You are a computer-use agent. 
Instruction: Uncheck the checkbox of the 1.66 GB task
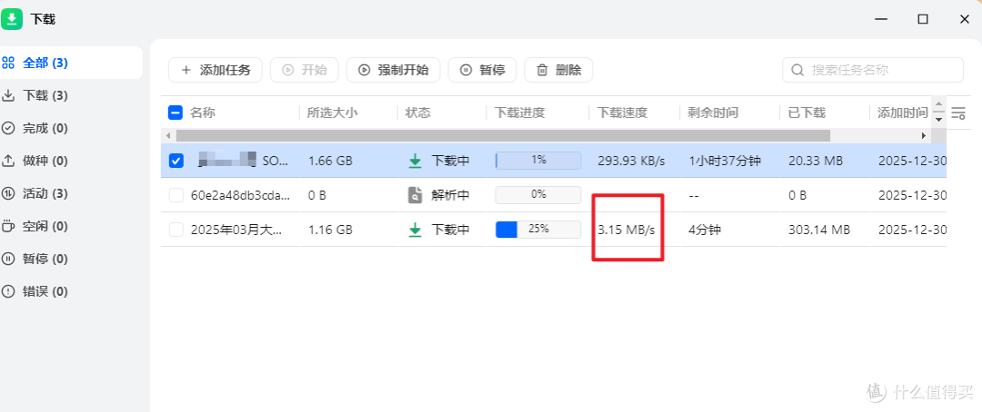(x=176, y=161)
